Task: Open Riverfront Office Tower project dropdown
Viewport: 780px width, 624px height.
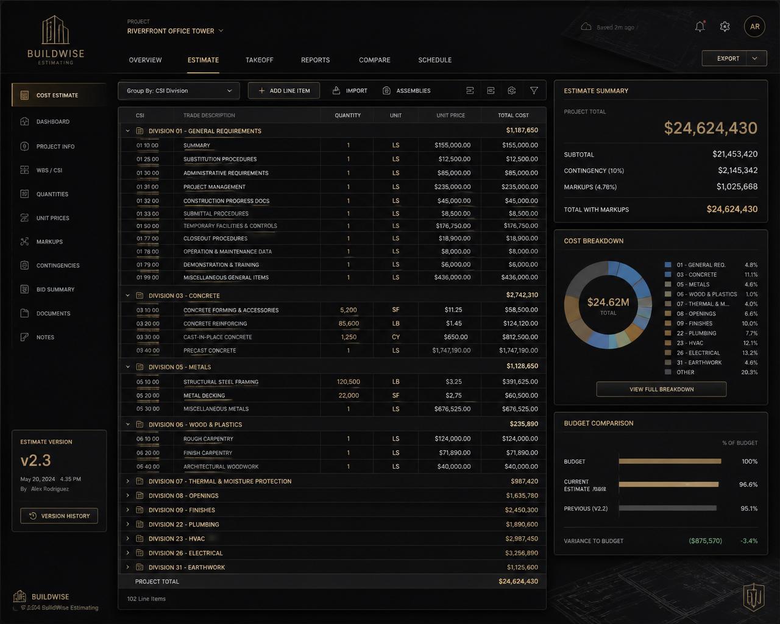Action: (x=175, y=30)
